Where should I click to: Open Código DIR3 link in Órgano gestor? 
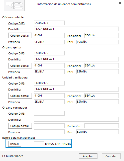17,53
